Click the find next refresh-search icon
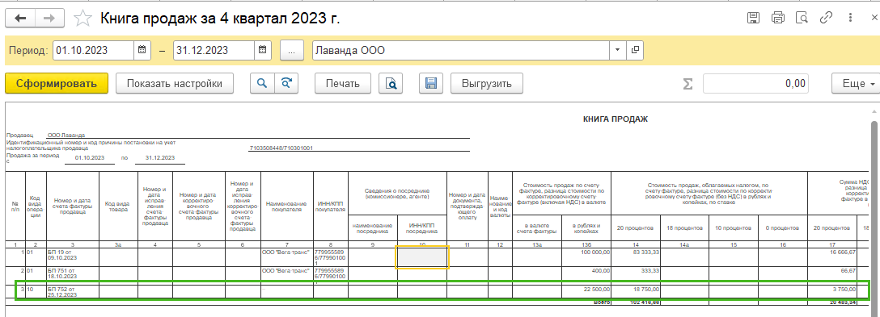The width and height of the screenshot is (880, 317). [286, 83]
